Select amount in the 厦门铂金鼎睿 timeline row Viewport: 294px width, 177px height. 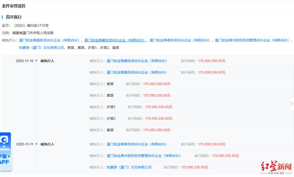(x=212, y=61)
